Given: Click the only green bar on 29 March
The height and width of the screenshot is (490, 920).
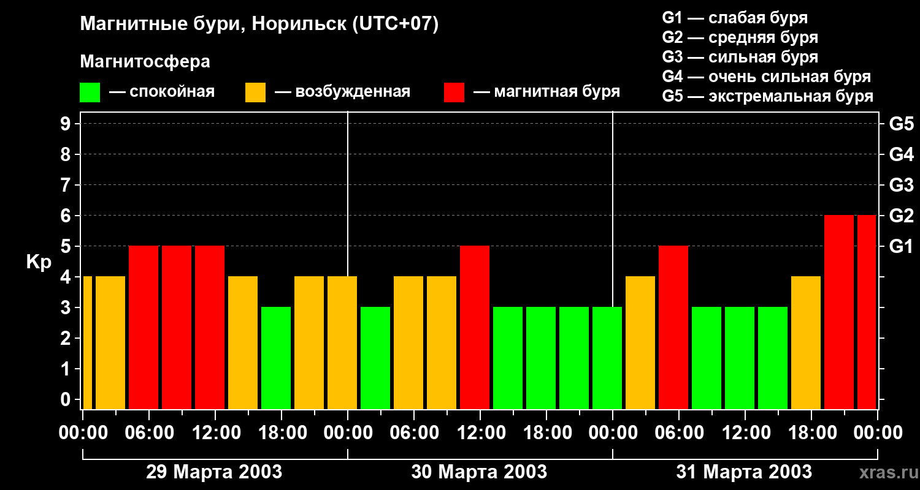Looking at the screenshot, I should (276, 358).
